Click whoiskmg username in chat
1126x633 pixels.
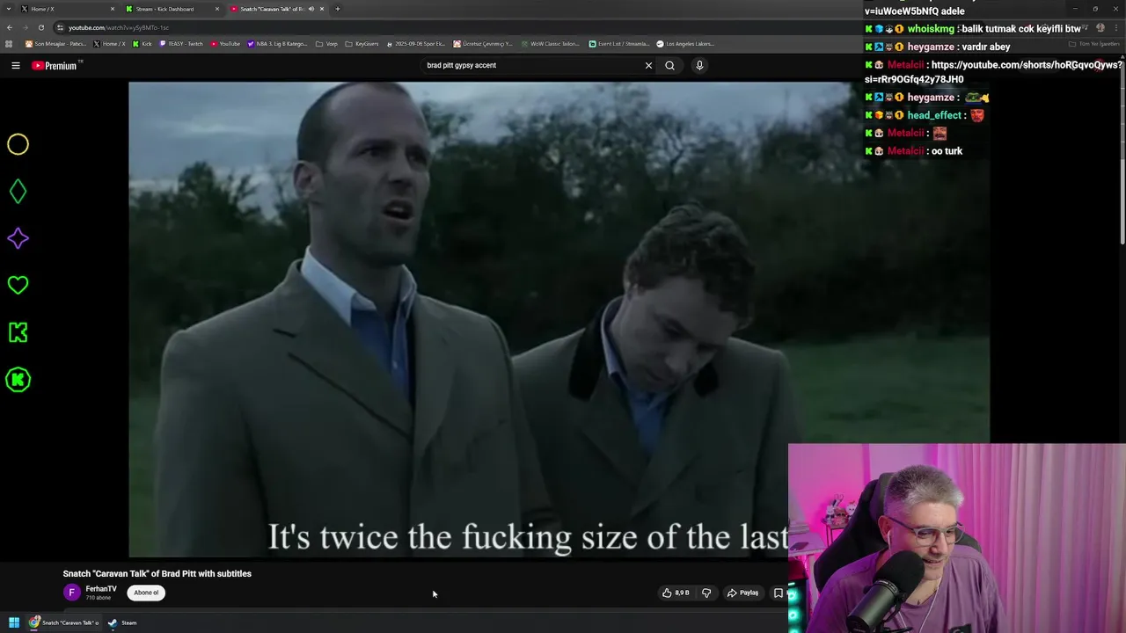[931, 29]
